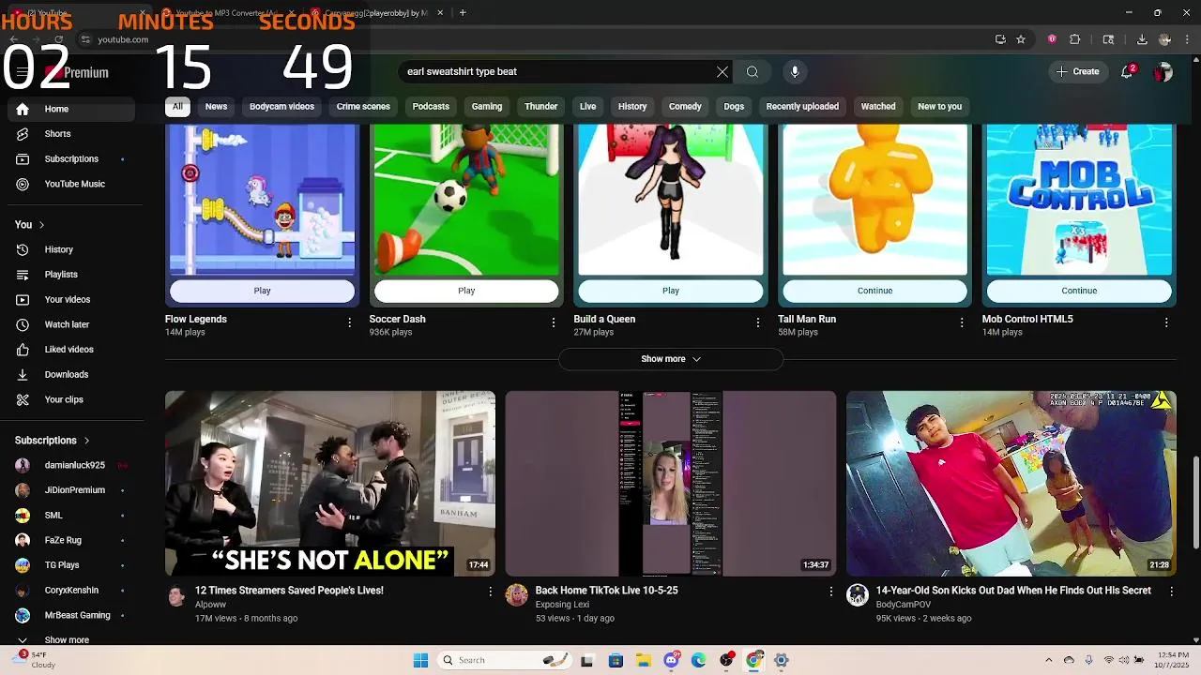Show hidden system tray icons

[1049, 660]
